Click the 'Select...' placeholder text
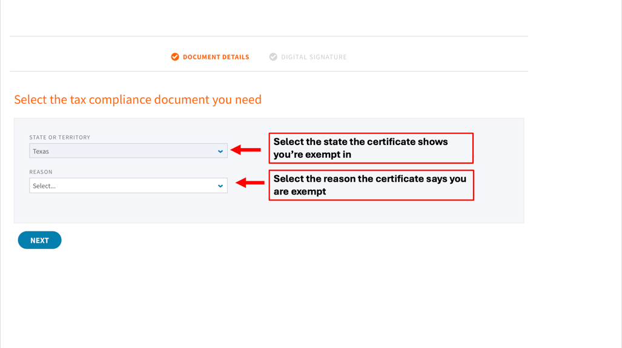 pos(44,186)
